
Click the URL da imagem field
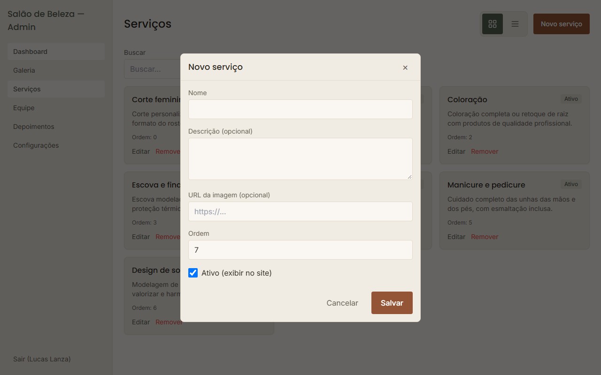tap(300, 211)
